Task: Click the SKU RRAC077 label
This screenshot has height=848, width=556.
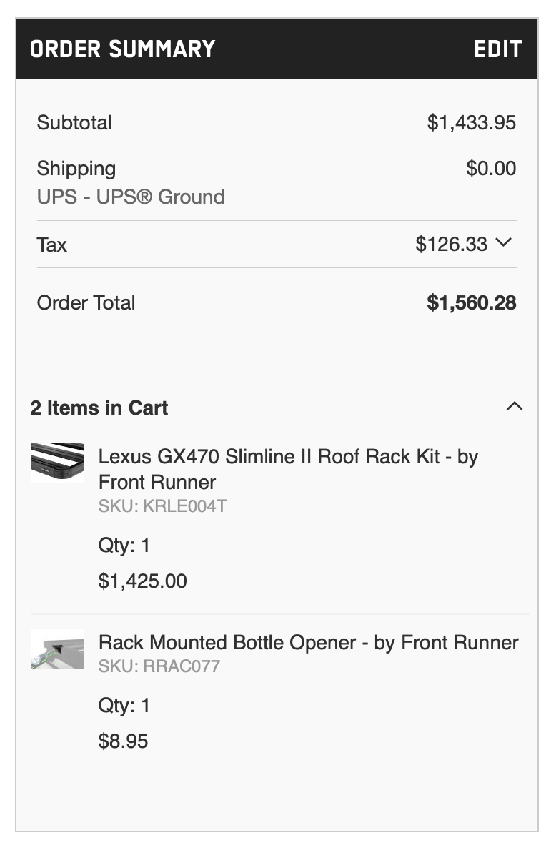Action: coord(159,666)
